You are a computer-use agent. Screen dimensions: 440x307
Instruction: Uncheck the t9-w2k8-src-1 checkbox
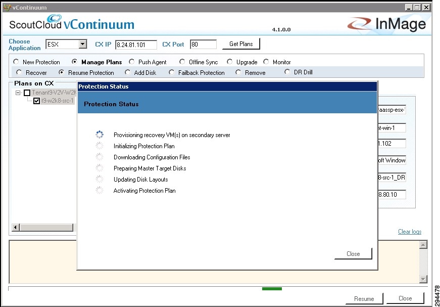coord(36,101)
